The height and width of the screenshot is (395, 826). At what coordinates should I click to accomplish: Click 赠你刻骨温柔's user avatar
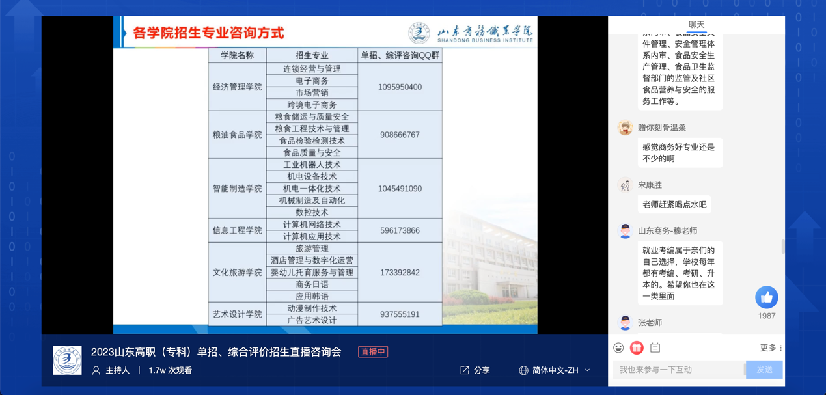click(625, 128)
